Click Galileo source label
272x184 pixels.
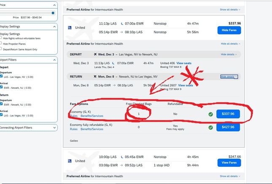[74, 141]
